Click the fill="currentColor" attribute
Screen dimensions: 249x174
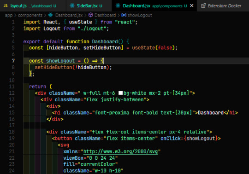(90, 164)
